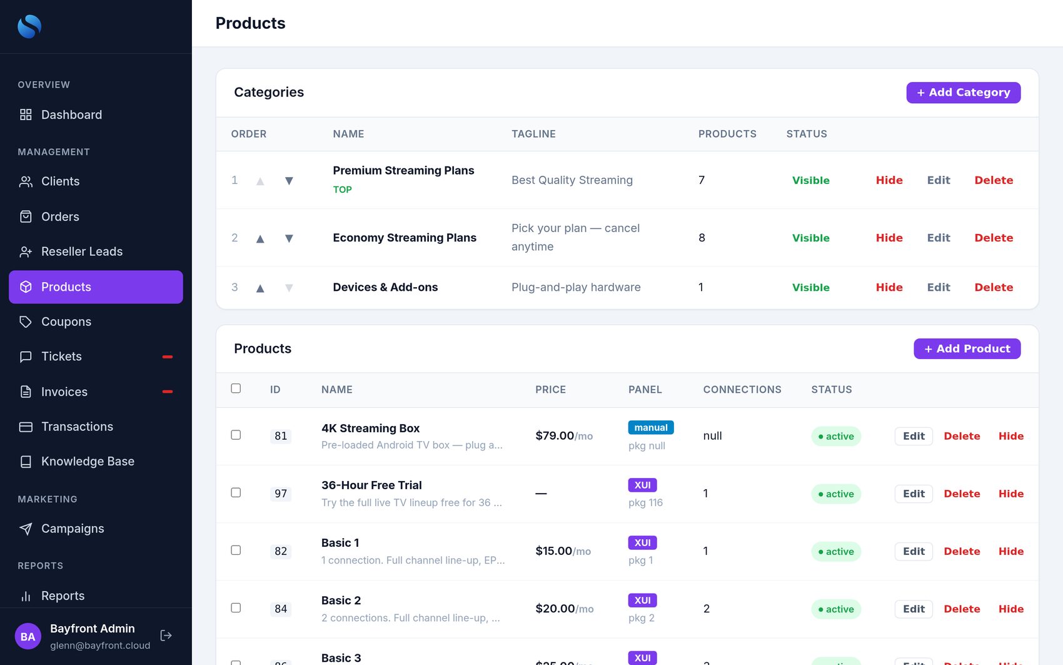The image size is (1063, 665).
Task: Click the Add Category button
Action: click(x=964, y=93)
